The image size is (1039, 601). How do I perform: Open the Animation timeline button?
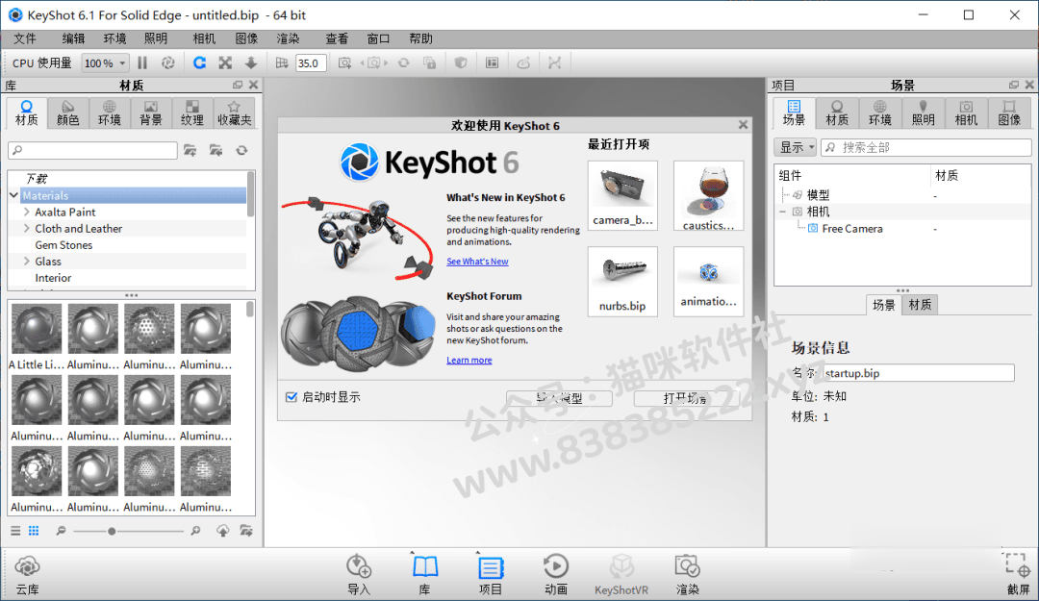point(555,575)
